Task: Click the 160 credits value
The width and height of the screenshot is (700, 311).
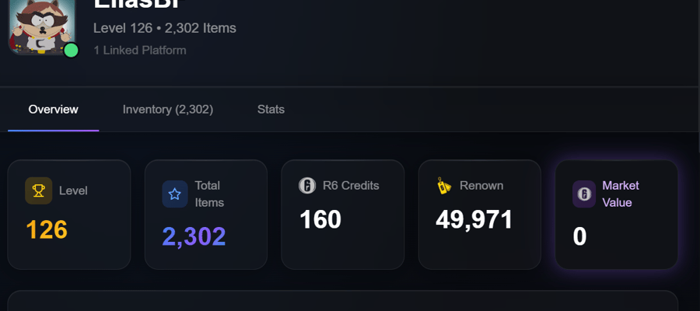Action: (x=320, y=220)
